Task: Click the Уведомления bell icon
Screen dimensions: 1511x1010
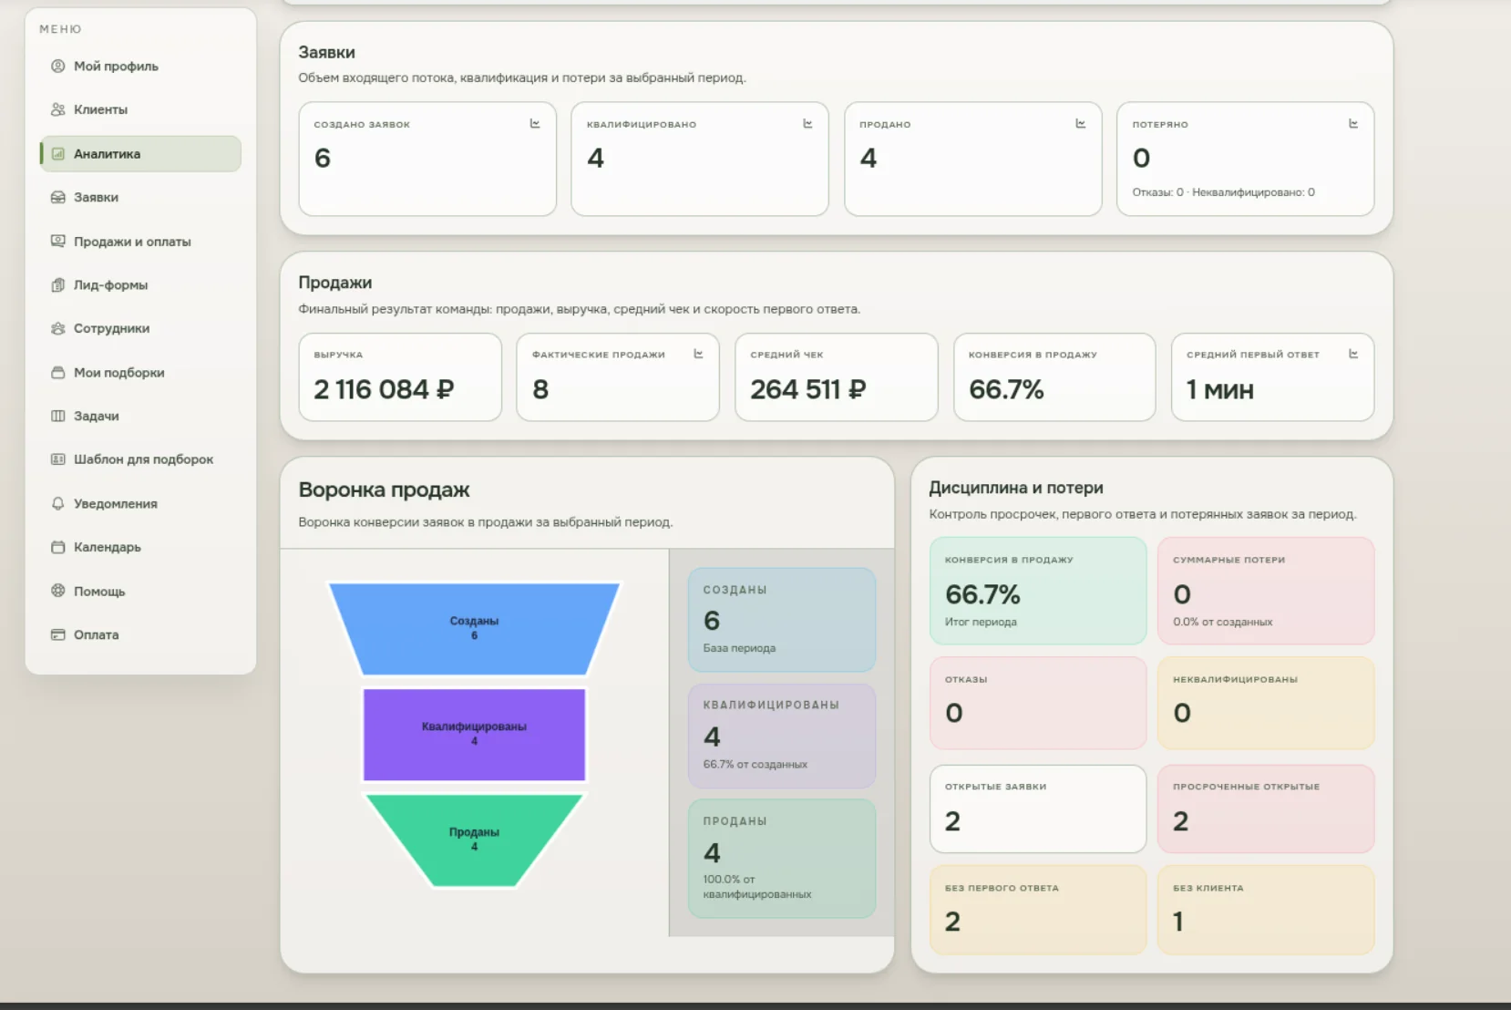Action: [58, 503]
